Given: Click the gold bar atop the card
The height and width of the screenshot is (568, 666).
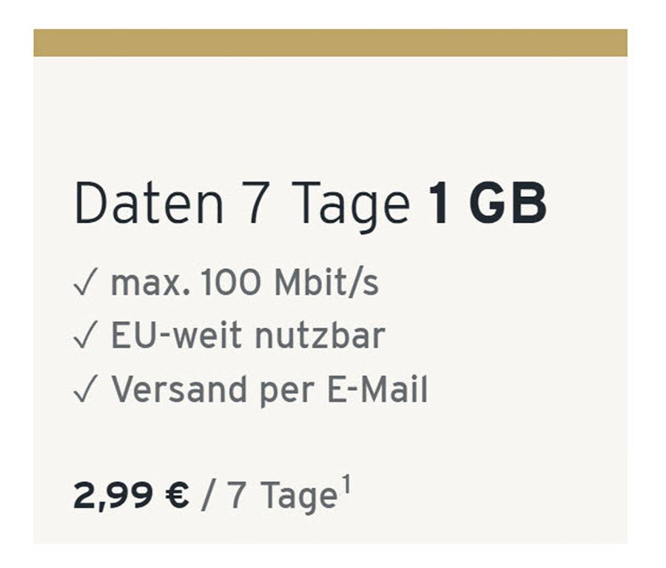Looking at the screenshot, I should click(x=331, y=42).
